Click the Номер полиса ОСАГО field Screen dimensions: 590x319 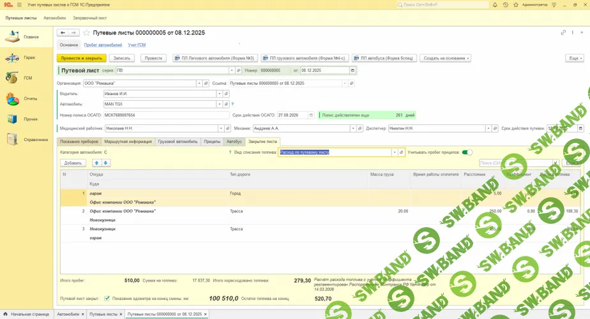(x=165, y=115)
